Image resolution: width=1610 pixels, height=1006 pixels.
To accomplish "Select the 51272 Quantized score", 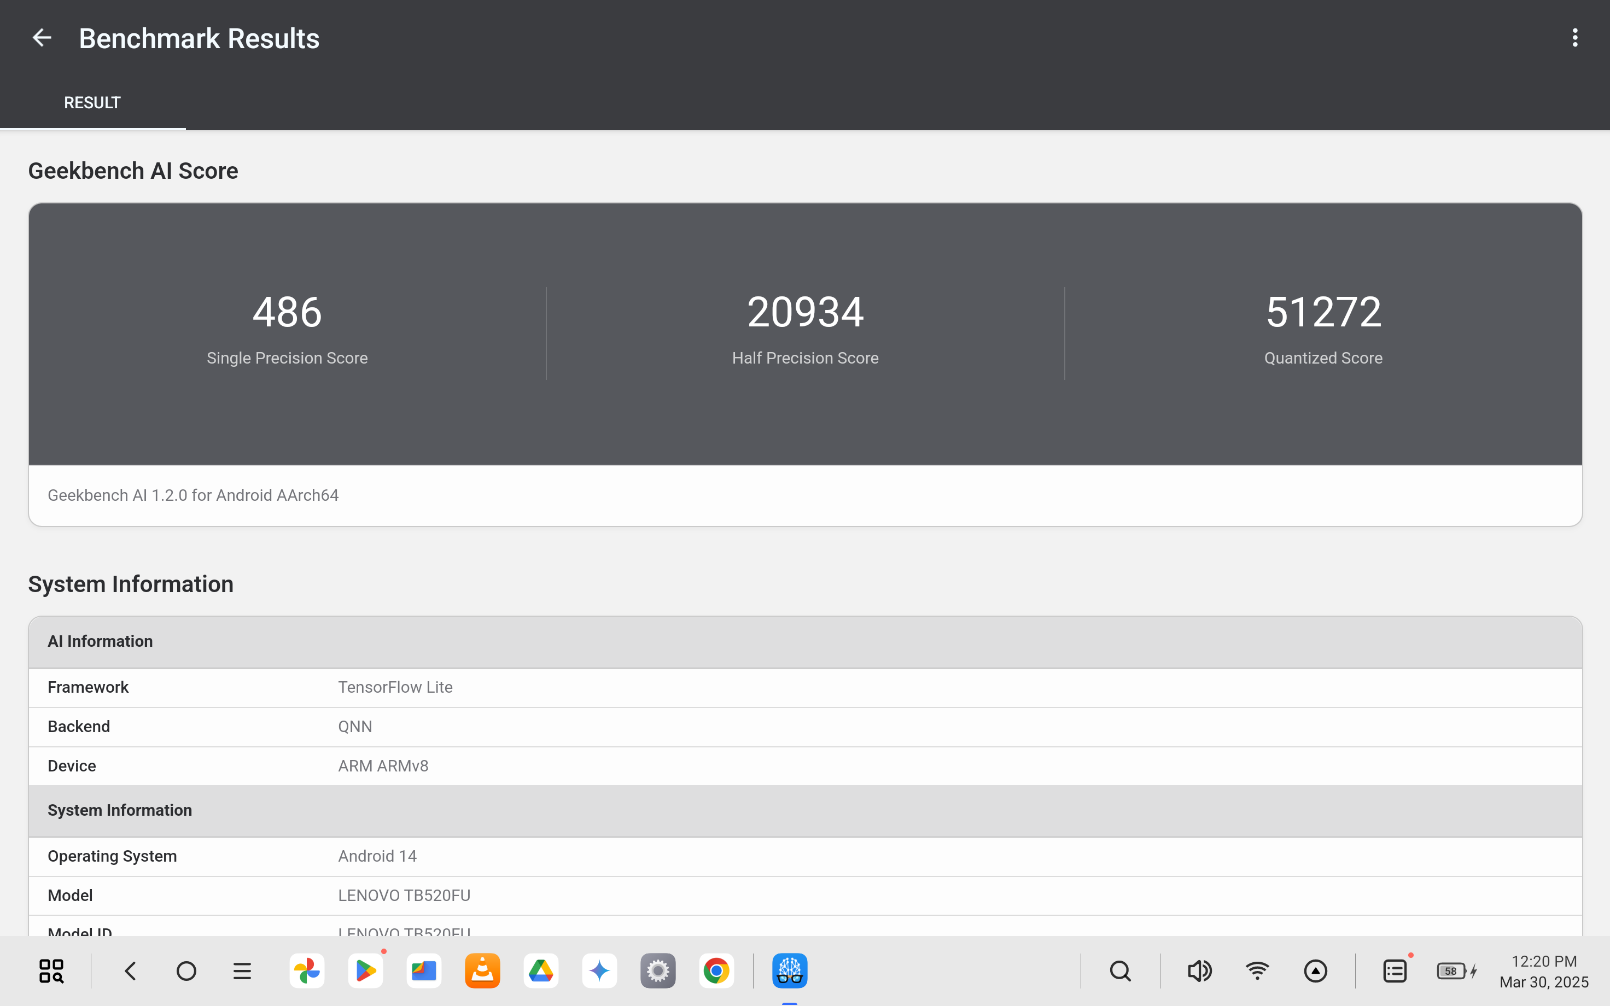I will click(x=1323, y=312).
